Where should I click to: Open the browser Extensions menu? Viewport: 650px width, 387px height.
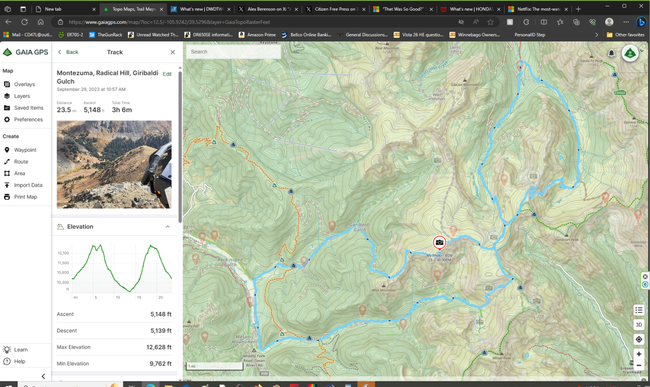(x=526, y=22)
